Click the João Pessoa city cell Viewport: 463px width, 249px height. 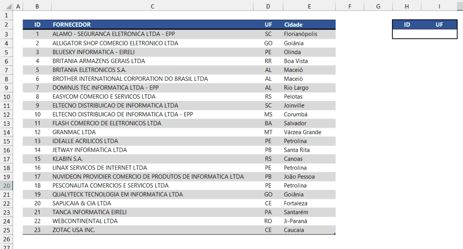pyautogui.click(x=309, y=177)
